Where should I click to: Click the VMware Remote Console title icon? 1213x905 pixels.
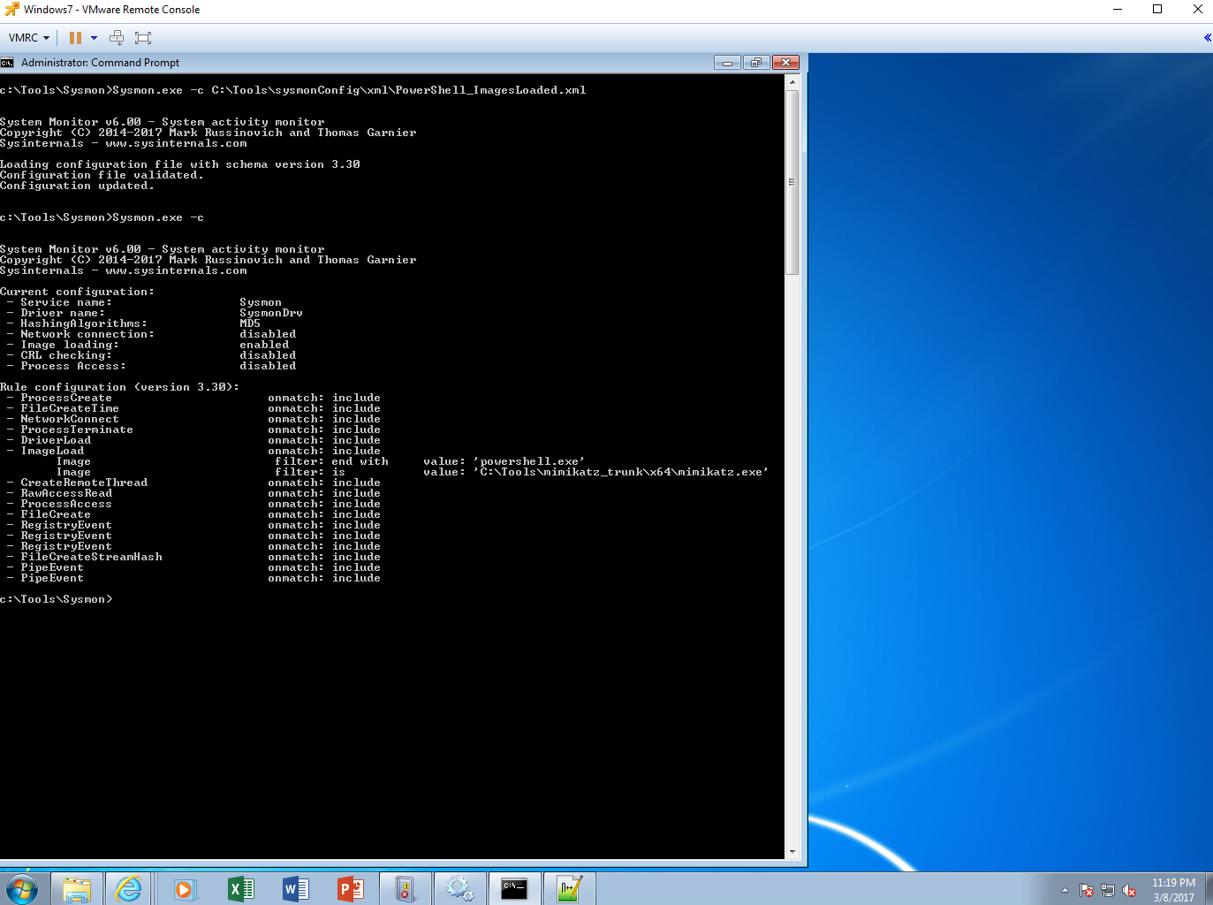11,10
